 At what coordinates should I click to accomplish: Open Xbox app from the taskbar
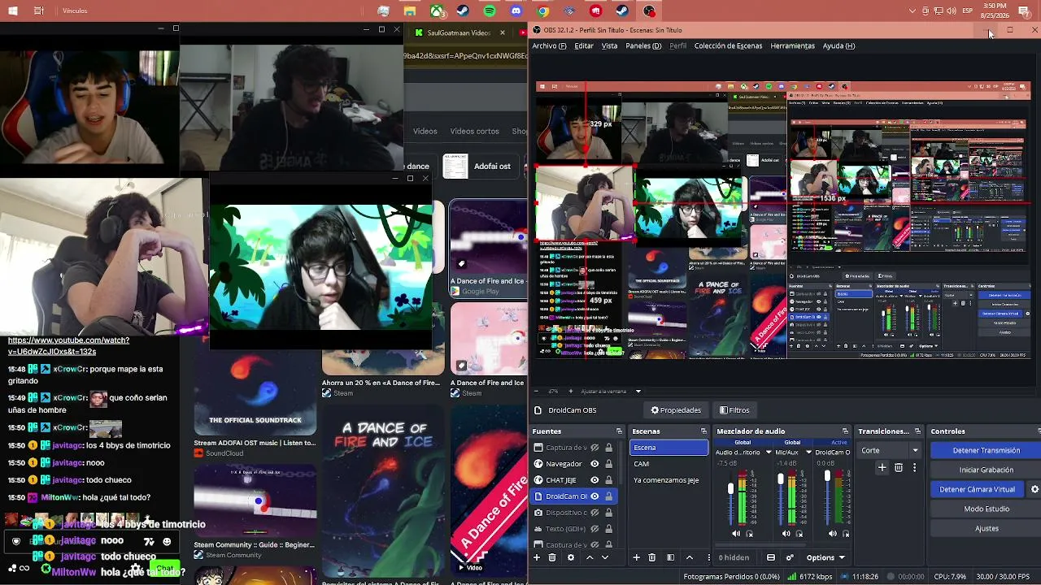click(437, 11)
